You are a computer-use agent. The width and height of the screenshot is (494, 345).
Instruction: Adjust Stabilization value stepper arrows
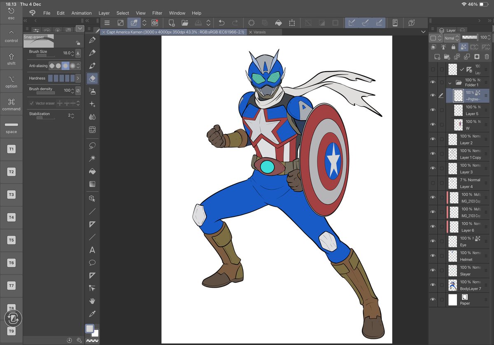point(72,116)
